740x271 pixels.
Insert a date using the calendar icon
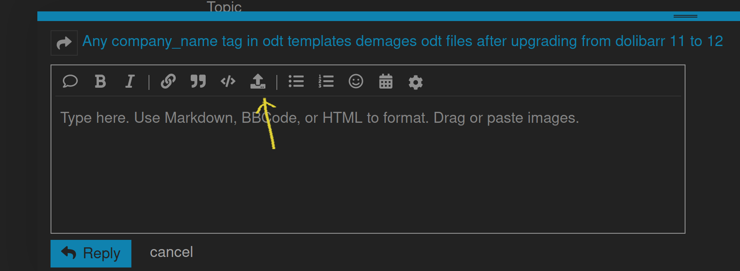click(x=386, y=82)
